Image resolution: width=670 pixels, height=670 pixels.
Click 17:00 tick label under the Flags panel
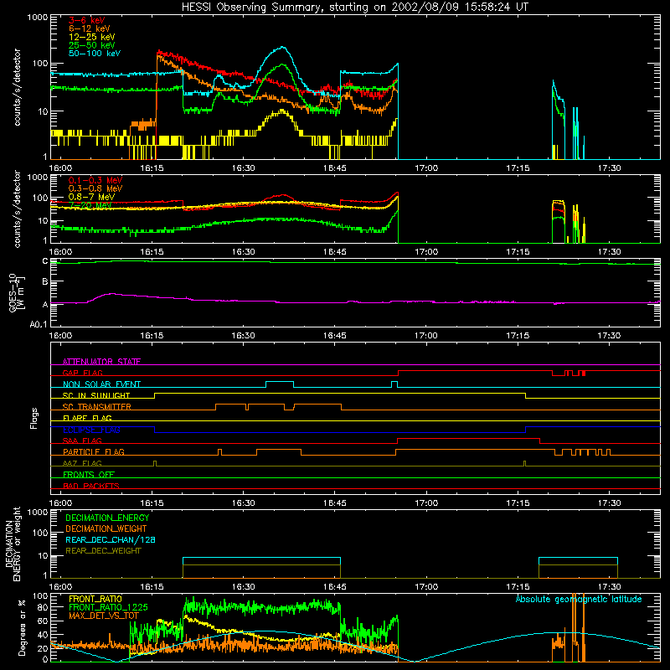point(426,503)
